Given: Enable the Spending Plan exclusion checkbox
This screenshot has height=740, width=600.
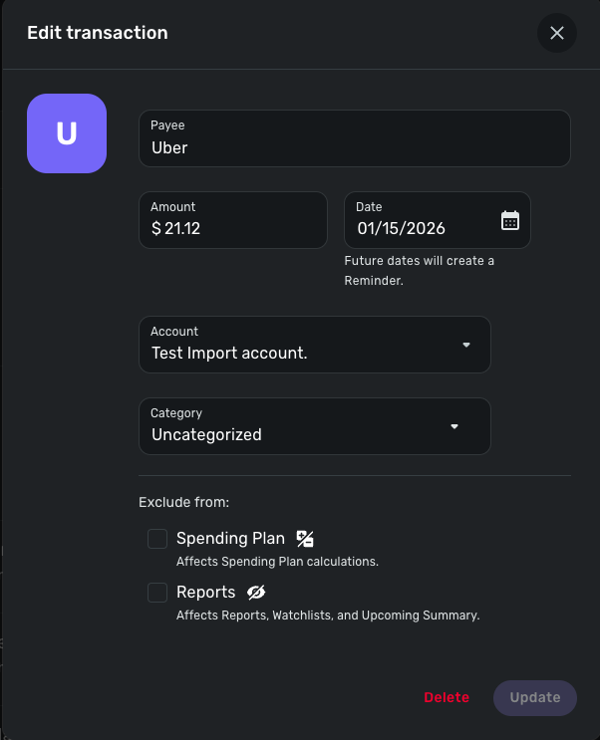Looking at the screenshot, I should 157,539.
